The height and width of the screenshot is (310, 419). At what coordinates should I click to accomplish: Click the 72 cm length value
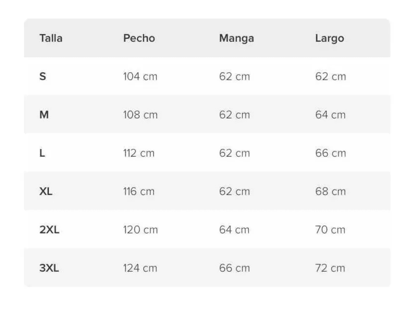coord(330,268)
